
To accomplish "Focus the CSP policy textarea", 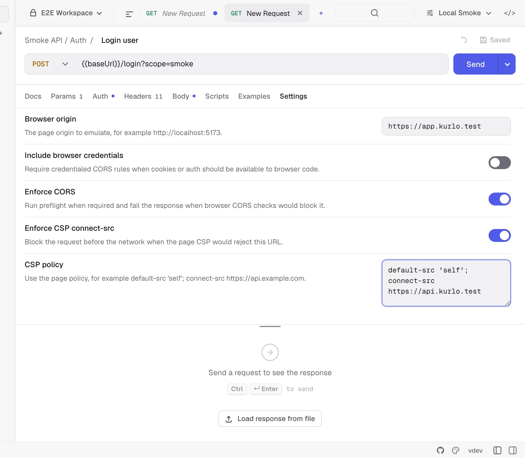I will coord(446,283).
